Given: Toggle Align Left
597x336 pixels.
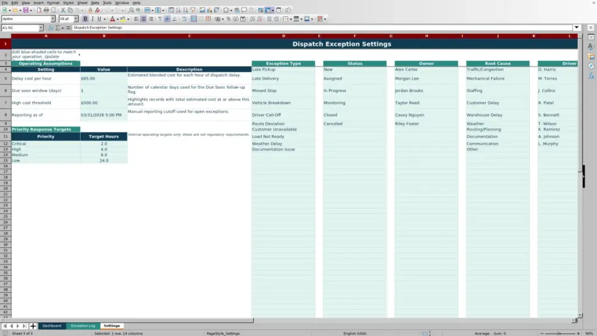Looking at the screenshot, I should 136,19.
